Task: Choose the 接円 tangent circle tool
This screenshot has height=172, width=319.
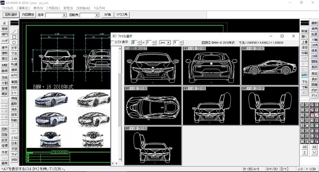Action: (4, 34)
